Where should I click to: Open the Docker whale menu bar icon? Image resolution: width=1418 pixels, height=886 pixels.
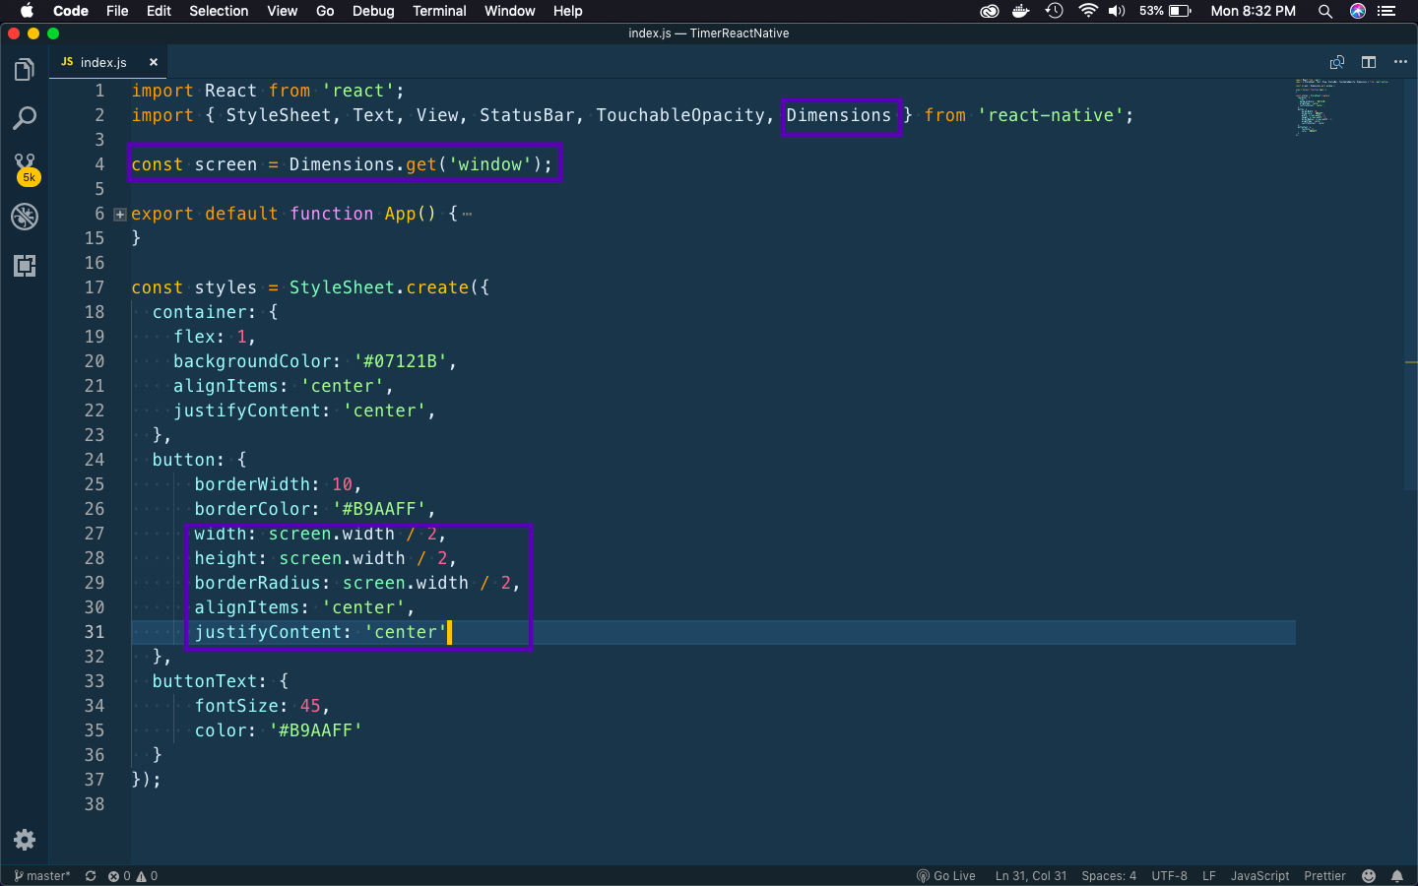tap(1021, 11)
